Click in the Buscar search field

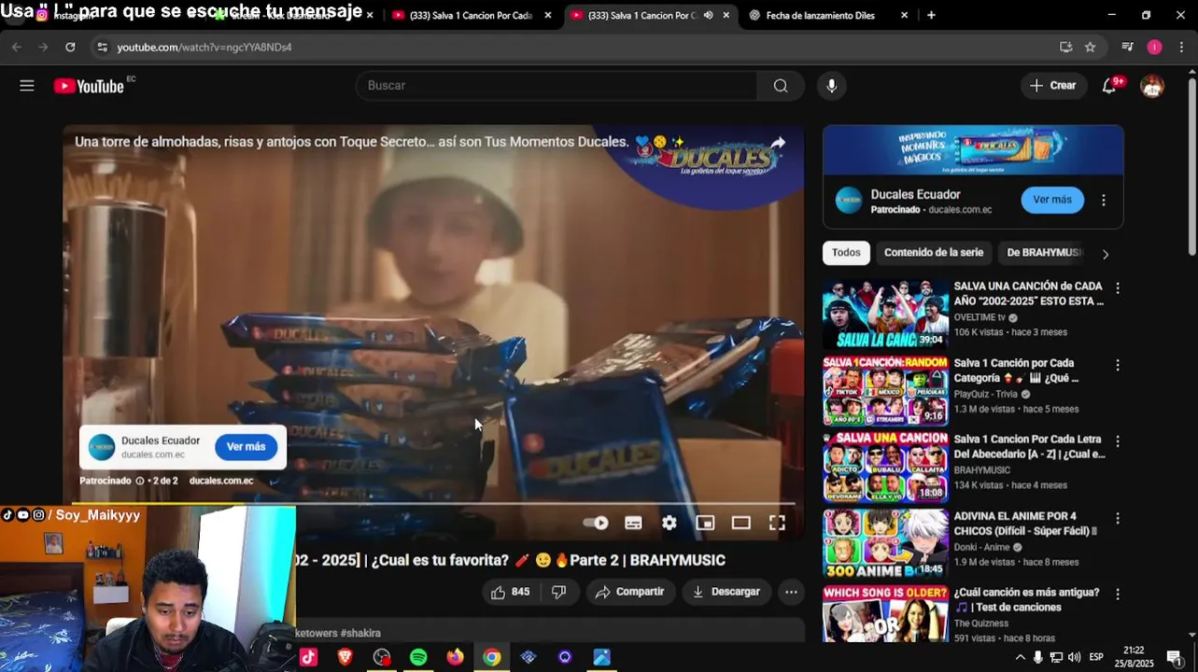(x=557, y=86)
